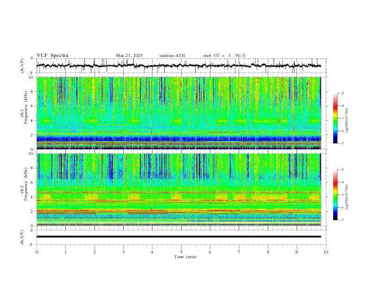Select the date text "Mar.23, 2025"
This screenshot has width=367, height=283.
tap(129, 55)
